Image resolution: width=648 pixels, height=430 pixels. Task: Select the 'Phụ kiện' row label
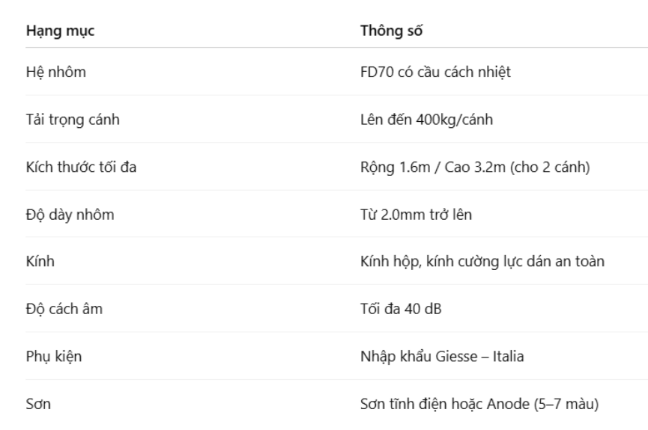54,357
